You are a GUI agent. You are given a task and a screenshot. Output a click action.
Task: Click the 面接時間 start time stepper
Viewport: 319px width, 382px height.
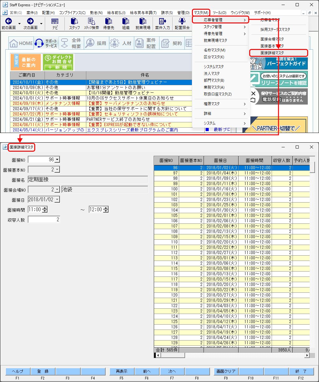(45, 209)
